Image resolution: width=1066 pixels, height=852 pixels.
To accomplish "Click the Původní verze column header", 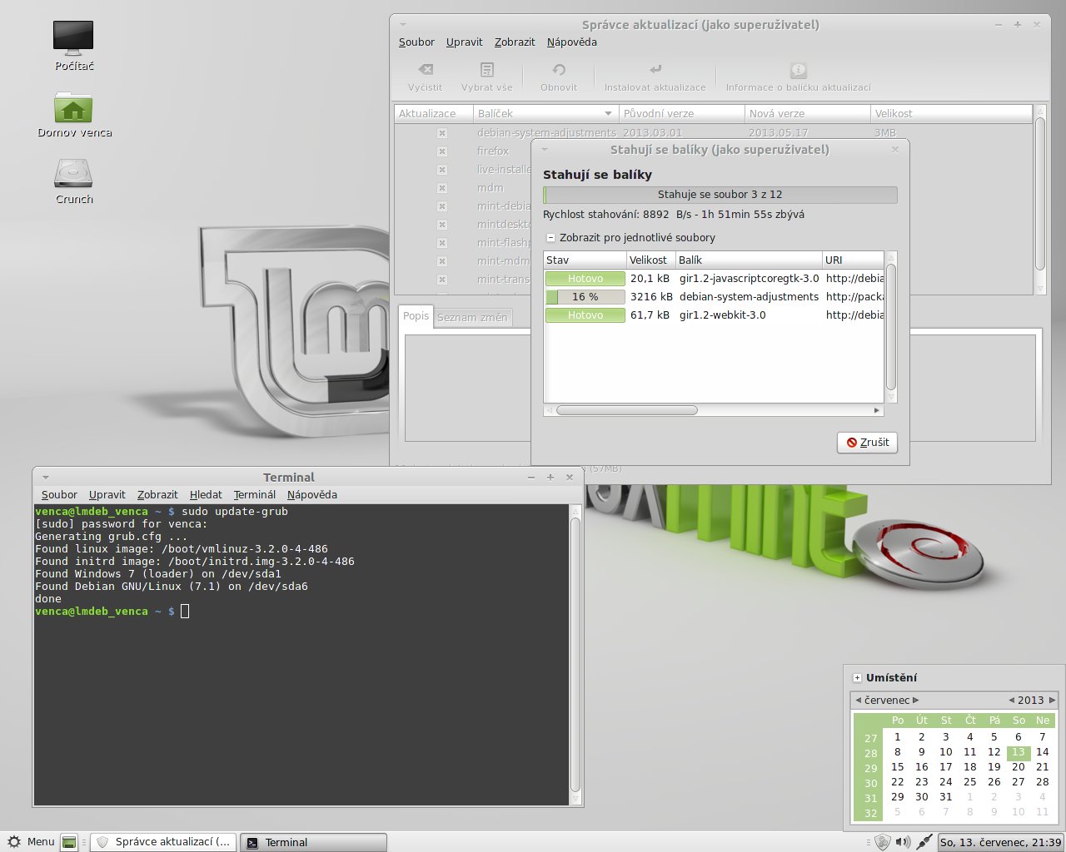I will pyautogui.click(x=681, y=113).
